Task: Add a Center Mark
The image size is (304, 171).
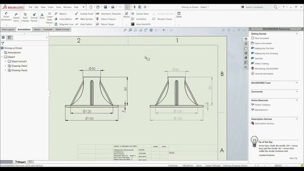Action: coord(140,14)
